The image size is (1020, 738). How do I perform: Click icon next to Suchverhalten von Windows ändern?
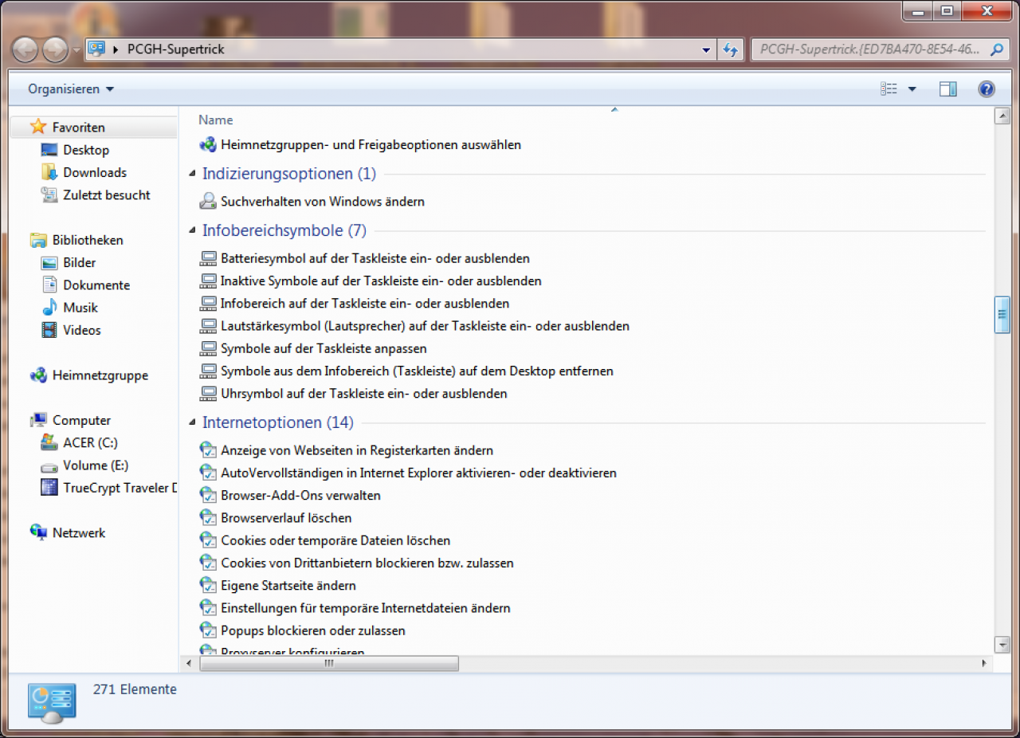pyautogui.click(x=208, y=201)
